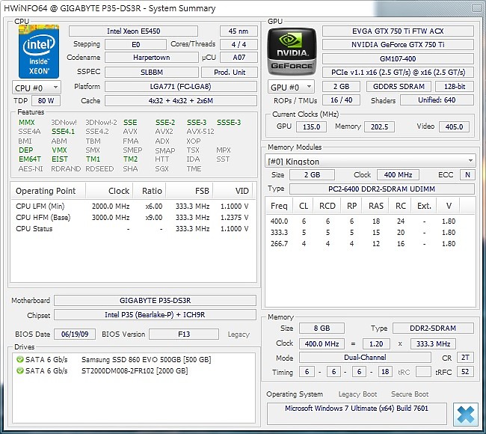
Task: Click the greyed AVX-512 feature label
Action: click(200, 132)
